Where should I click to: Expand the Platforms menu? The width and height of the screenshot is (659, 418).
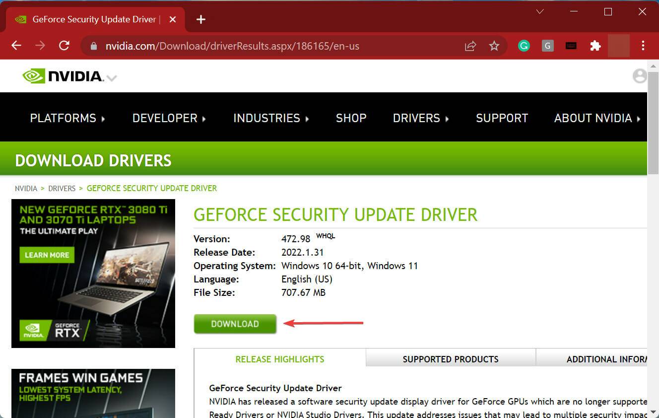click(67, 118)
